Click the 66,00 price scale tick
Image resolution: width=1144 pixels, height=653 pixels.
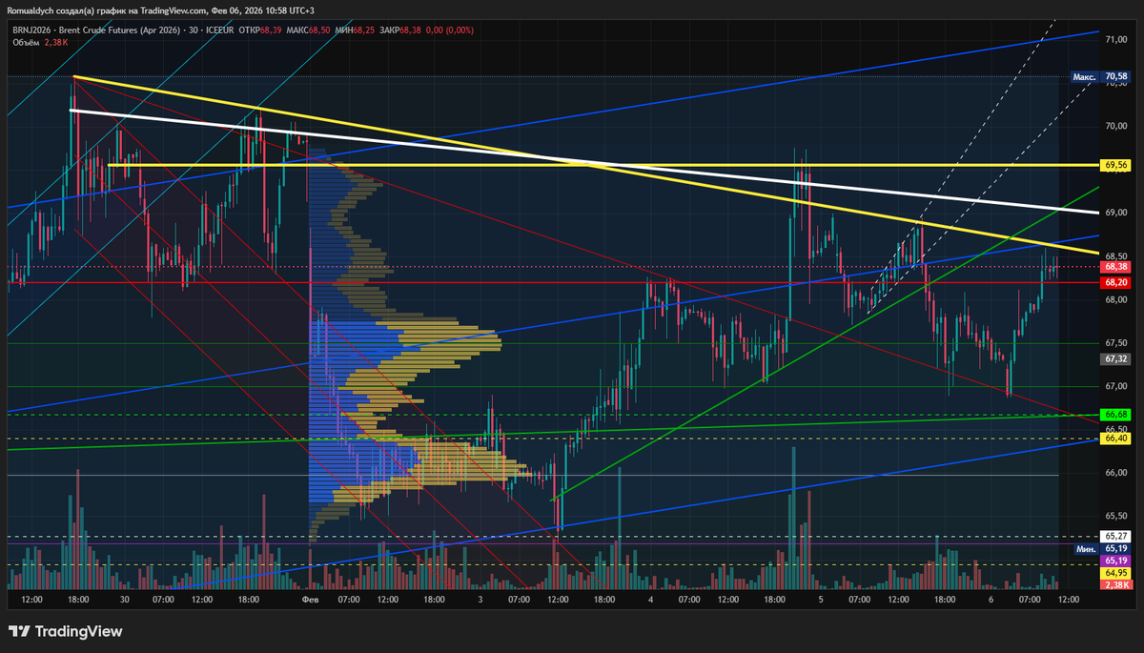(1116, 473)
